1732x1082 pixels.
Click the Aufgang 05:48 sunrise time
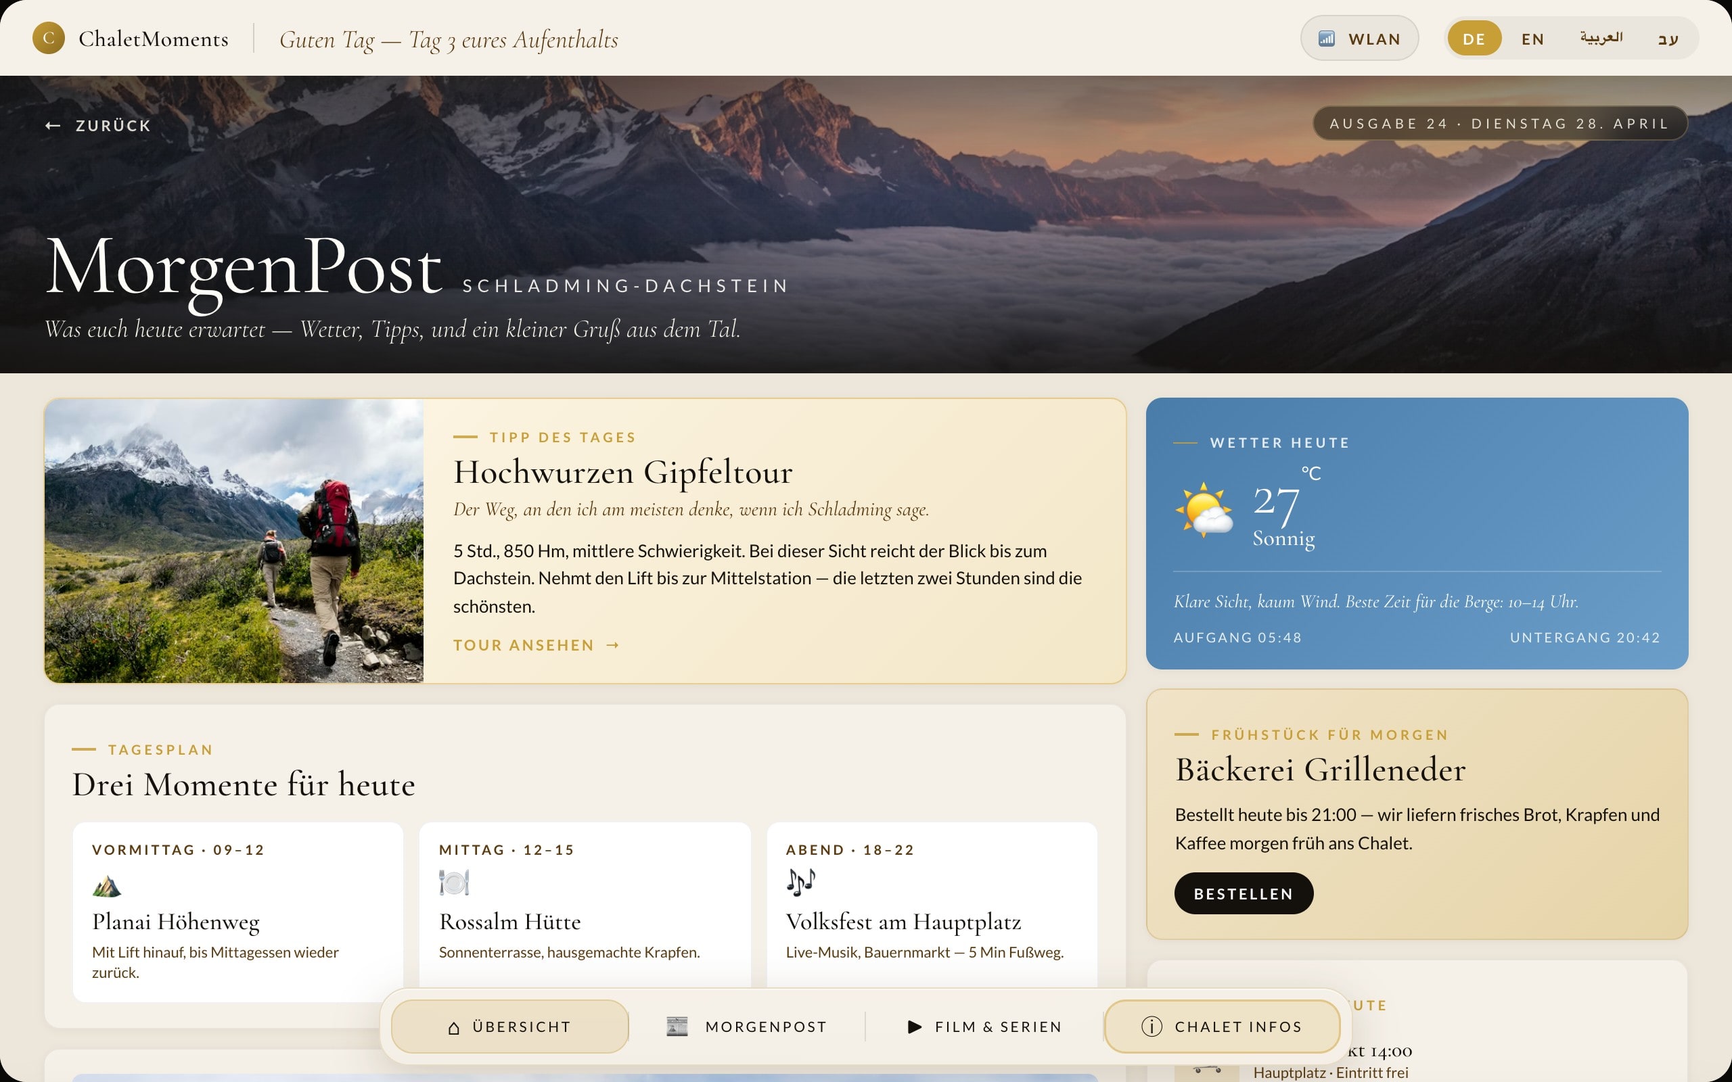pyautogui.click(x=1237, y=638)
